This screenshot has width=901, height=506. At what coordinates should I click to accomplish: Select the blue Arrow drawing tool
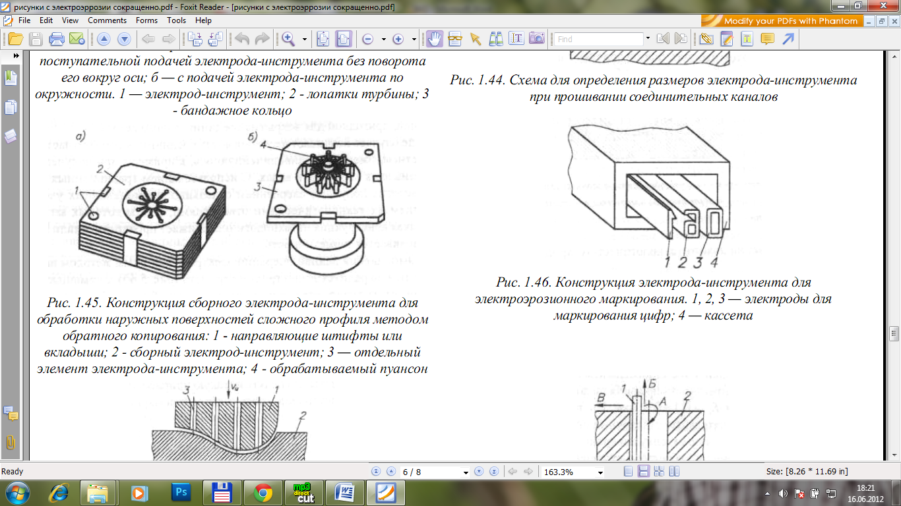coord(788,39)
